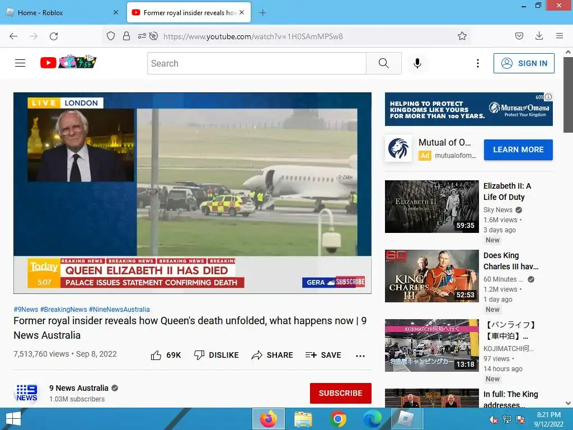Open the KOJIMATCH camping video thumbnail
573x430 pixels.
point(432,345)
